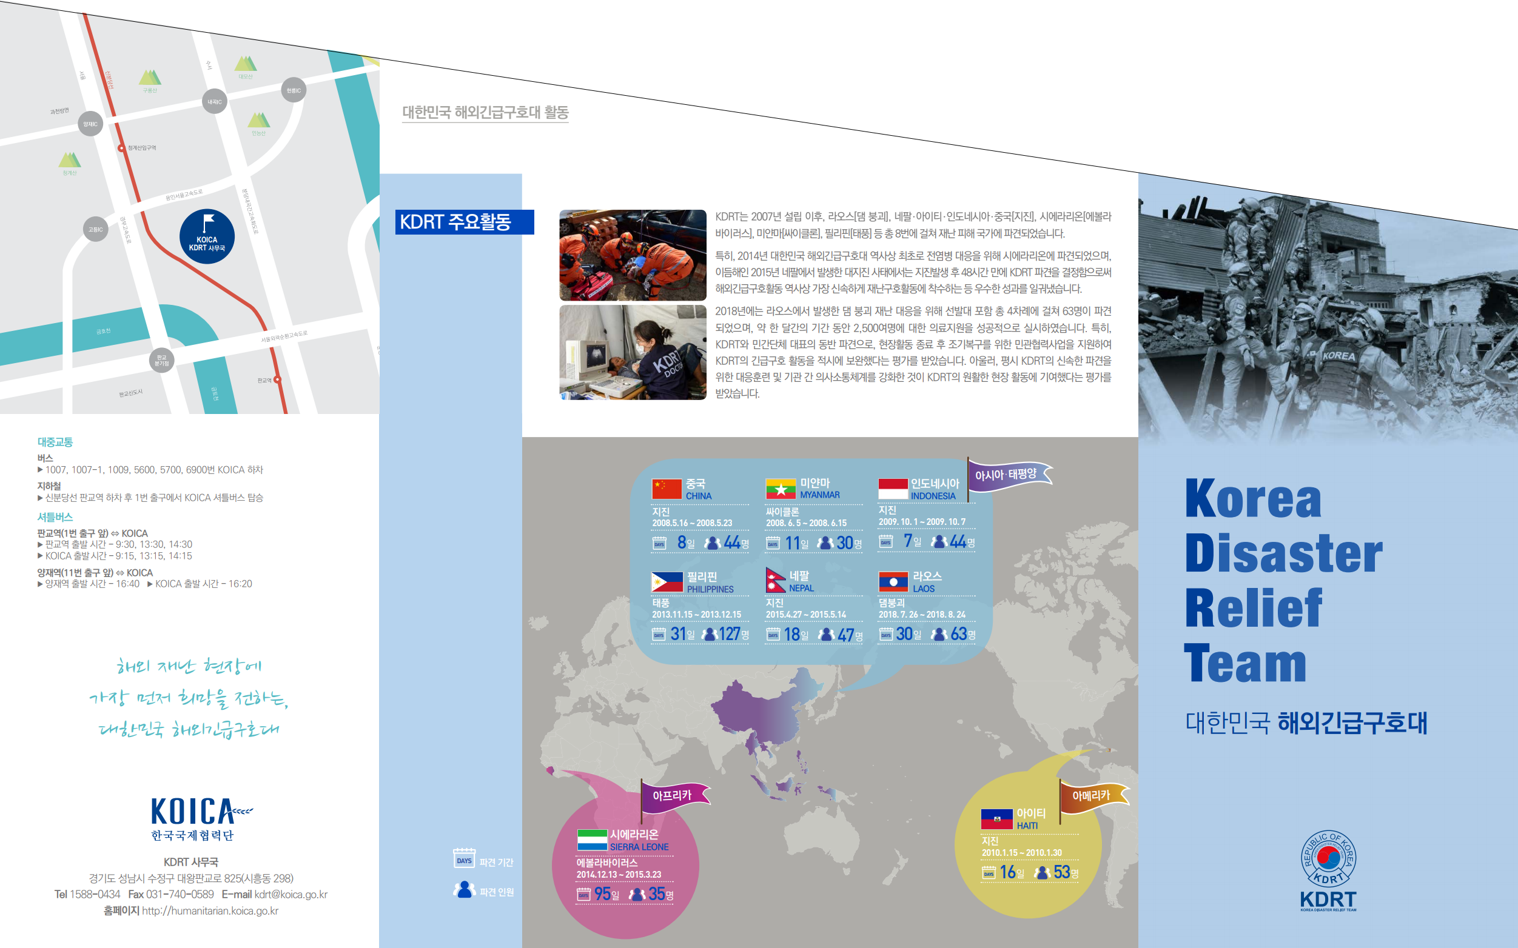
Task: Click the 'KDRT 사무국' address heading
Action: click(x=190, y=862)
